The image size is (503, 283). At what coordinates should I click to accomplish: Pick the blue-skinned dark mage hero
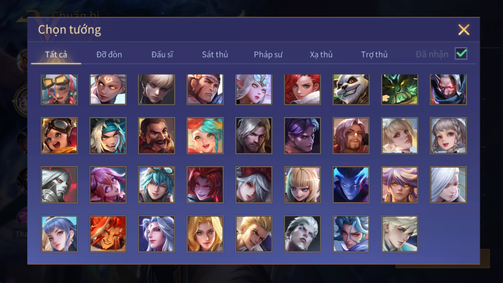coord(351,184)
